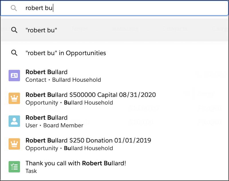The height and width of the screenshot is (181, 229).
Task: Select "robert bu" in Opportunities suggestion
Action: [x=114, y=53]
